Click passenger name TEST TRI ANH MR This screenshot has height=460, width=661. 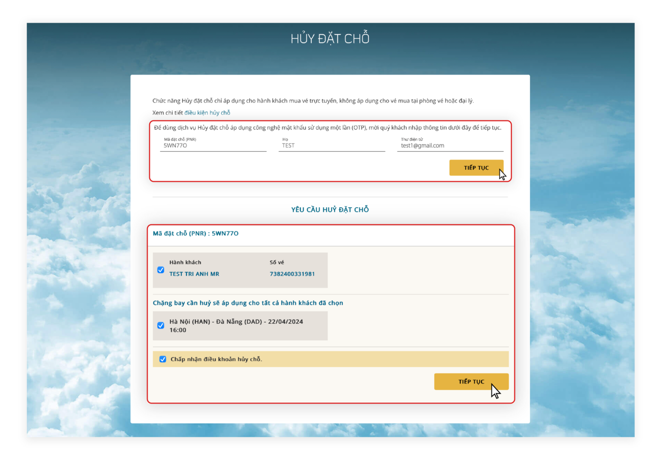pyautogui.click(x=194, y=274)
